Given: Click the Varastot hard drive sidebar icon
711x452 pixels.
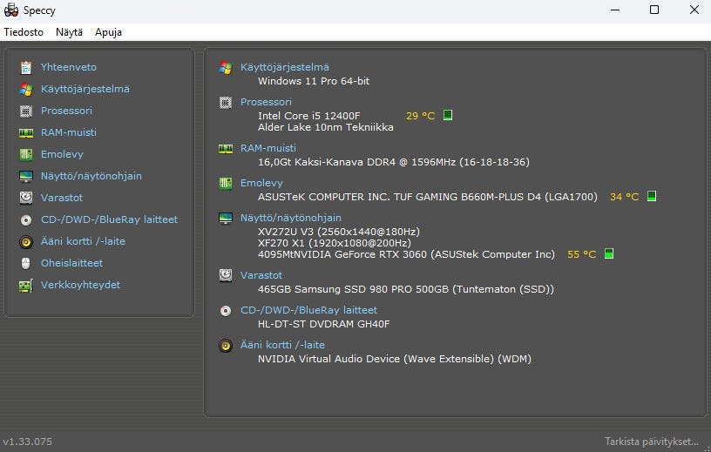Looking at the screenshot, I should click(x=26, y=198).
